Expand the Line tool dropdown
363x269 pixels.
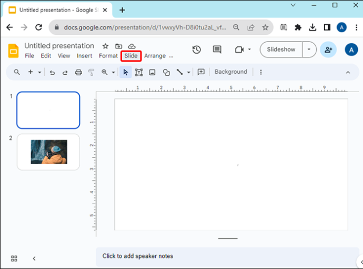(189, 72)
